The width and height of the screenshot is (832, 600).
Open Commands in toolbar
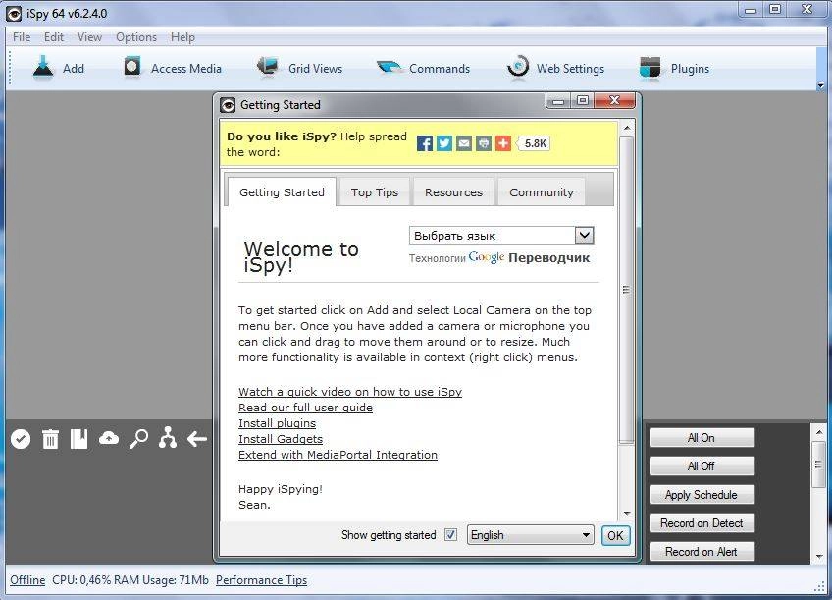(x=424, y=68)
